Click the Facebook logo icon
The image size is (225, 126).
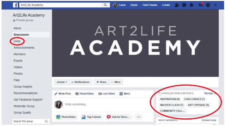coord(16,5)
